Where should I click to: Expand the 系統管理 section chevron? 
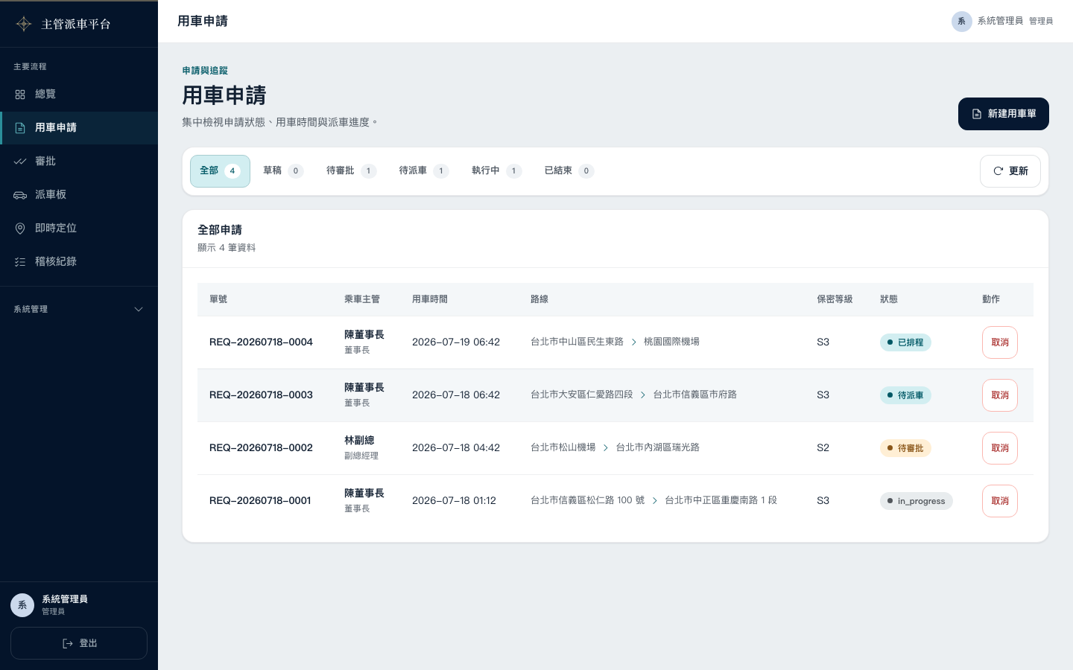point(139,310)
